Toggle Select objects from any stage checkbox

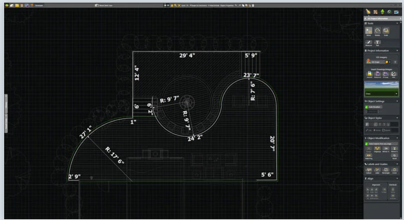366,144
